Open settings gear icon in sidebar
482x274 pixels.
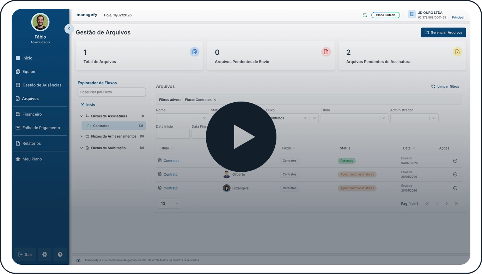[45, 254]
